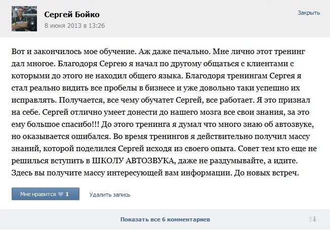The image size is (330, 230).
Task: Click the time 13:26 in the header
Action: [x=97, y=26]
